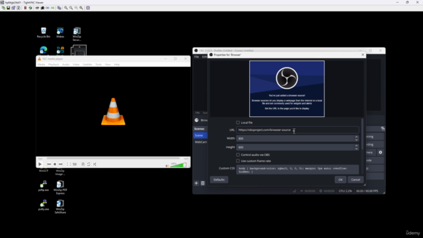Increase Width with up arrow

point(356,137)
